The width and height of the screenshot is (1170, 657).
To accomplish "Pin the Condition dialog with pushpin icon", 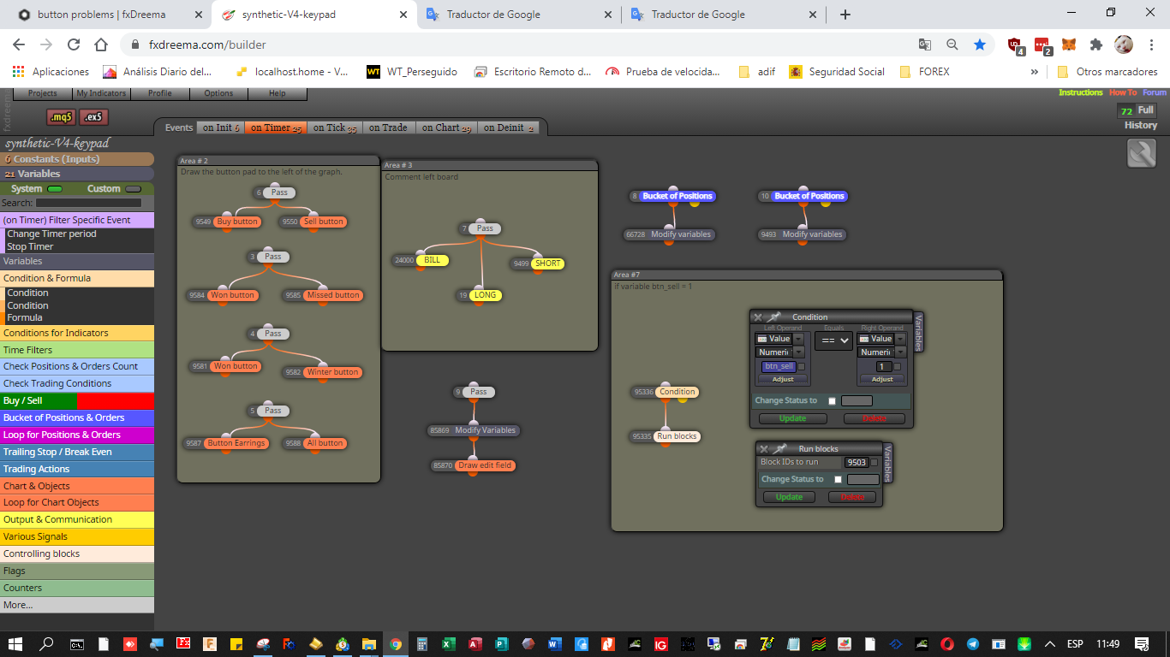I will click(773, 317).
